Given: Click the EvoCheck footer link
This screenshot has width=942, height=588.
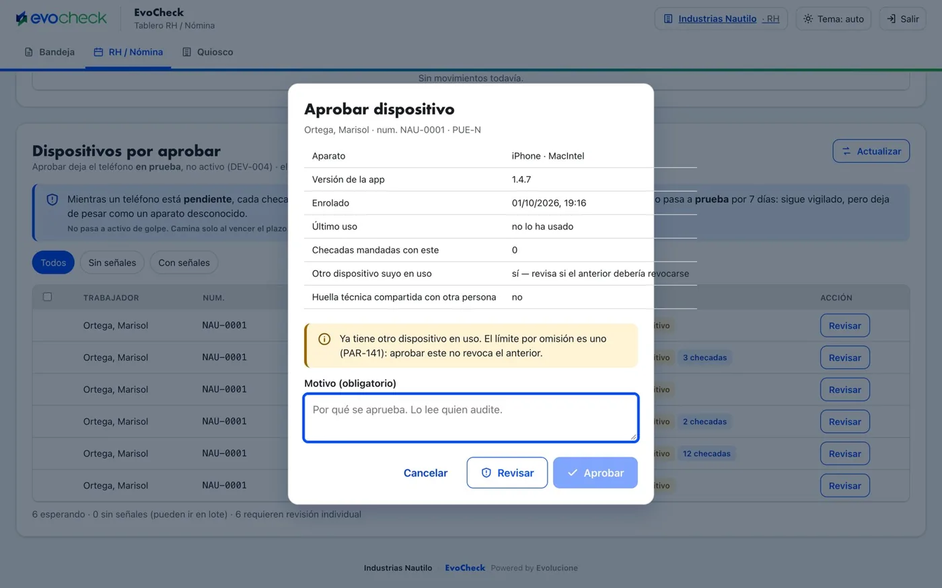Looking at the screenshot, I should coord(465,568).
